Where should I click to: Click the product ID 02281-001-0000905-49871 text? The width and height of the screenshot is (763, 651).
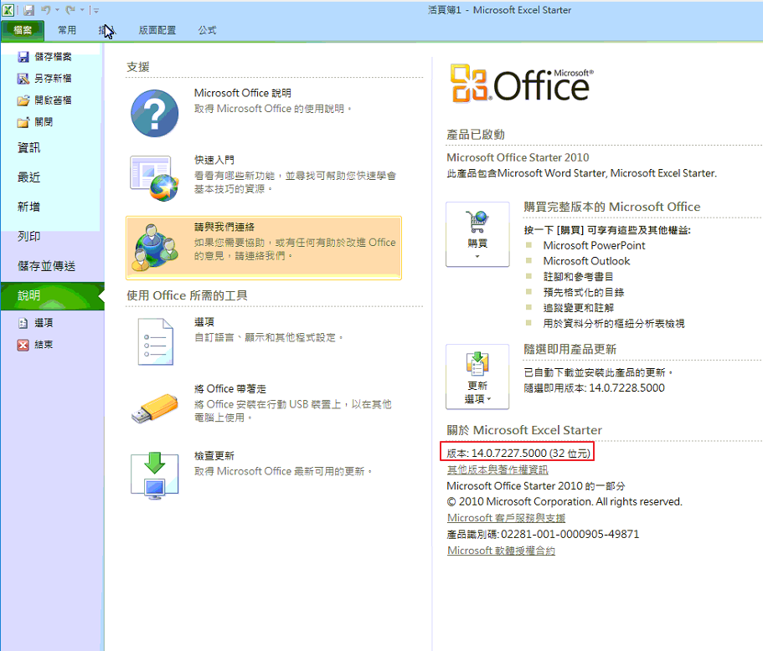543,535
